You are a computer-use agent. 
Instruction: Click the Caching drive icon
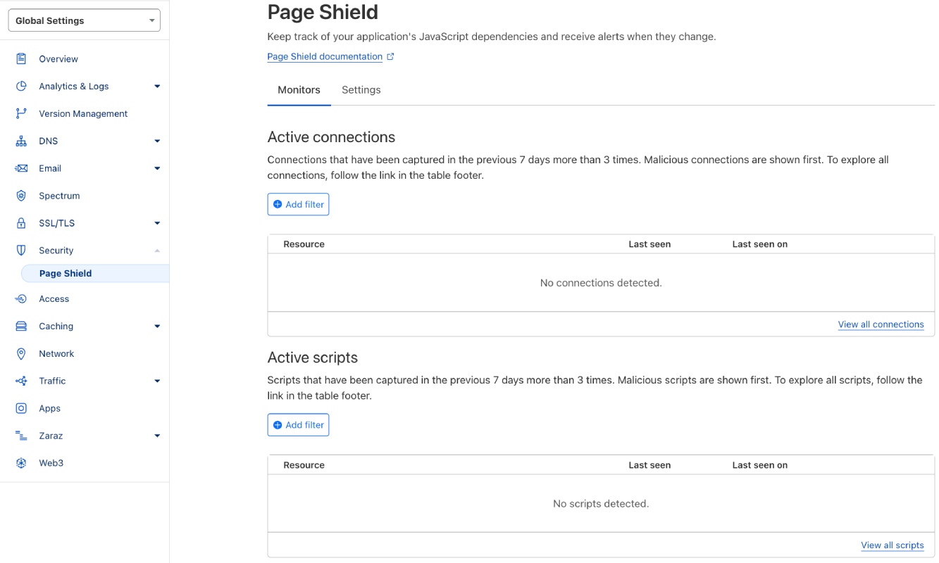(21, 326)
